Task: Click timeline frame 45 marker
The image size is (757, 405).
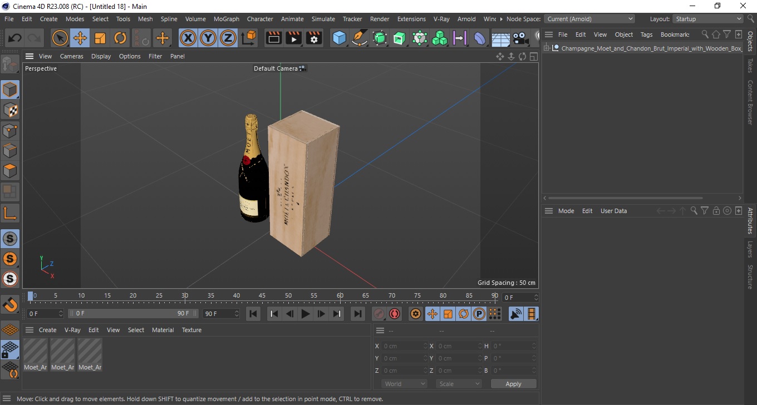Action: coord(262,295)
